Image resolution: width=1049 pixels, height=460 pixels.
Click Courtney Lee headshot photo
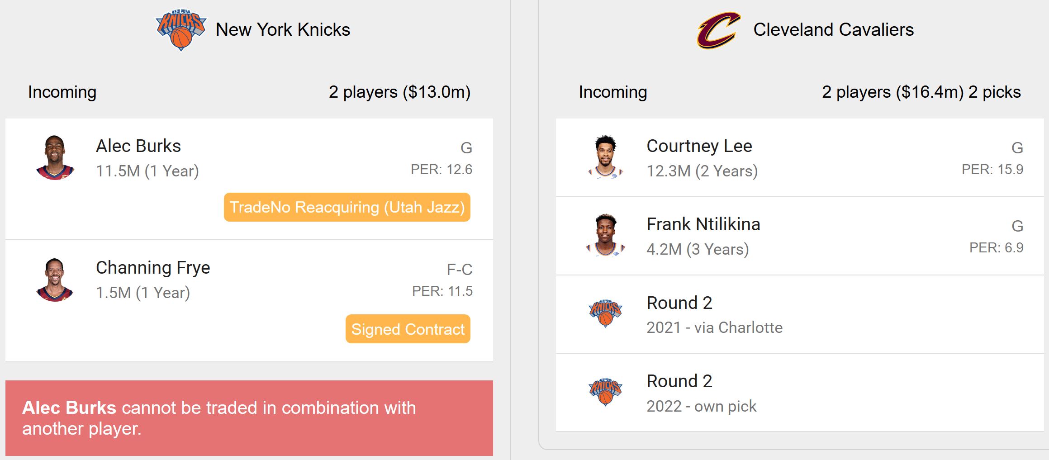[x=606, y=157]
